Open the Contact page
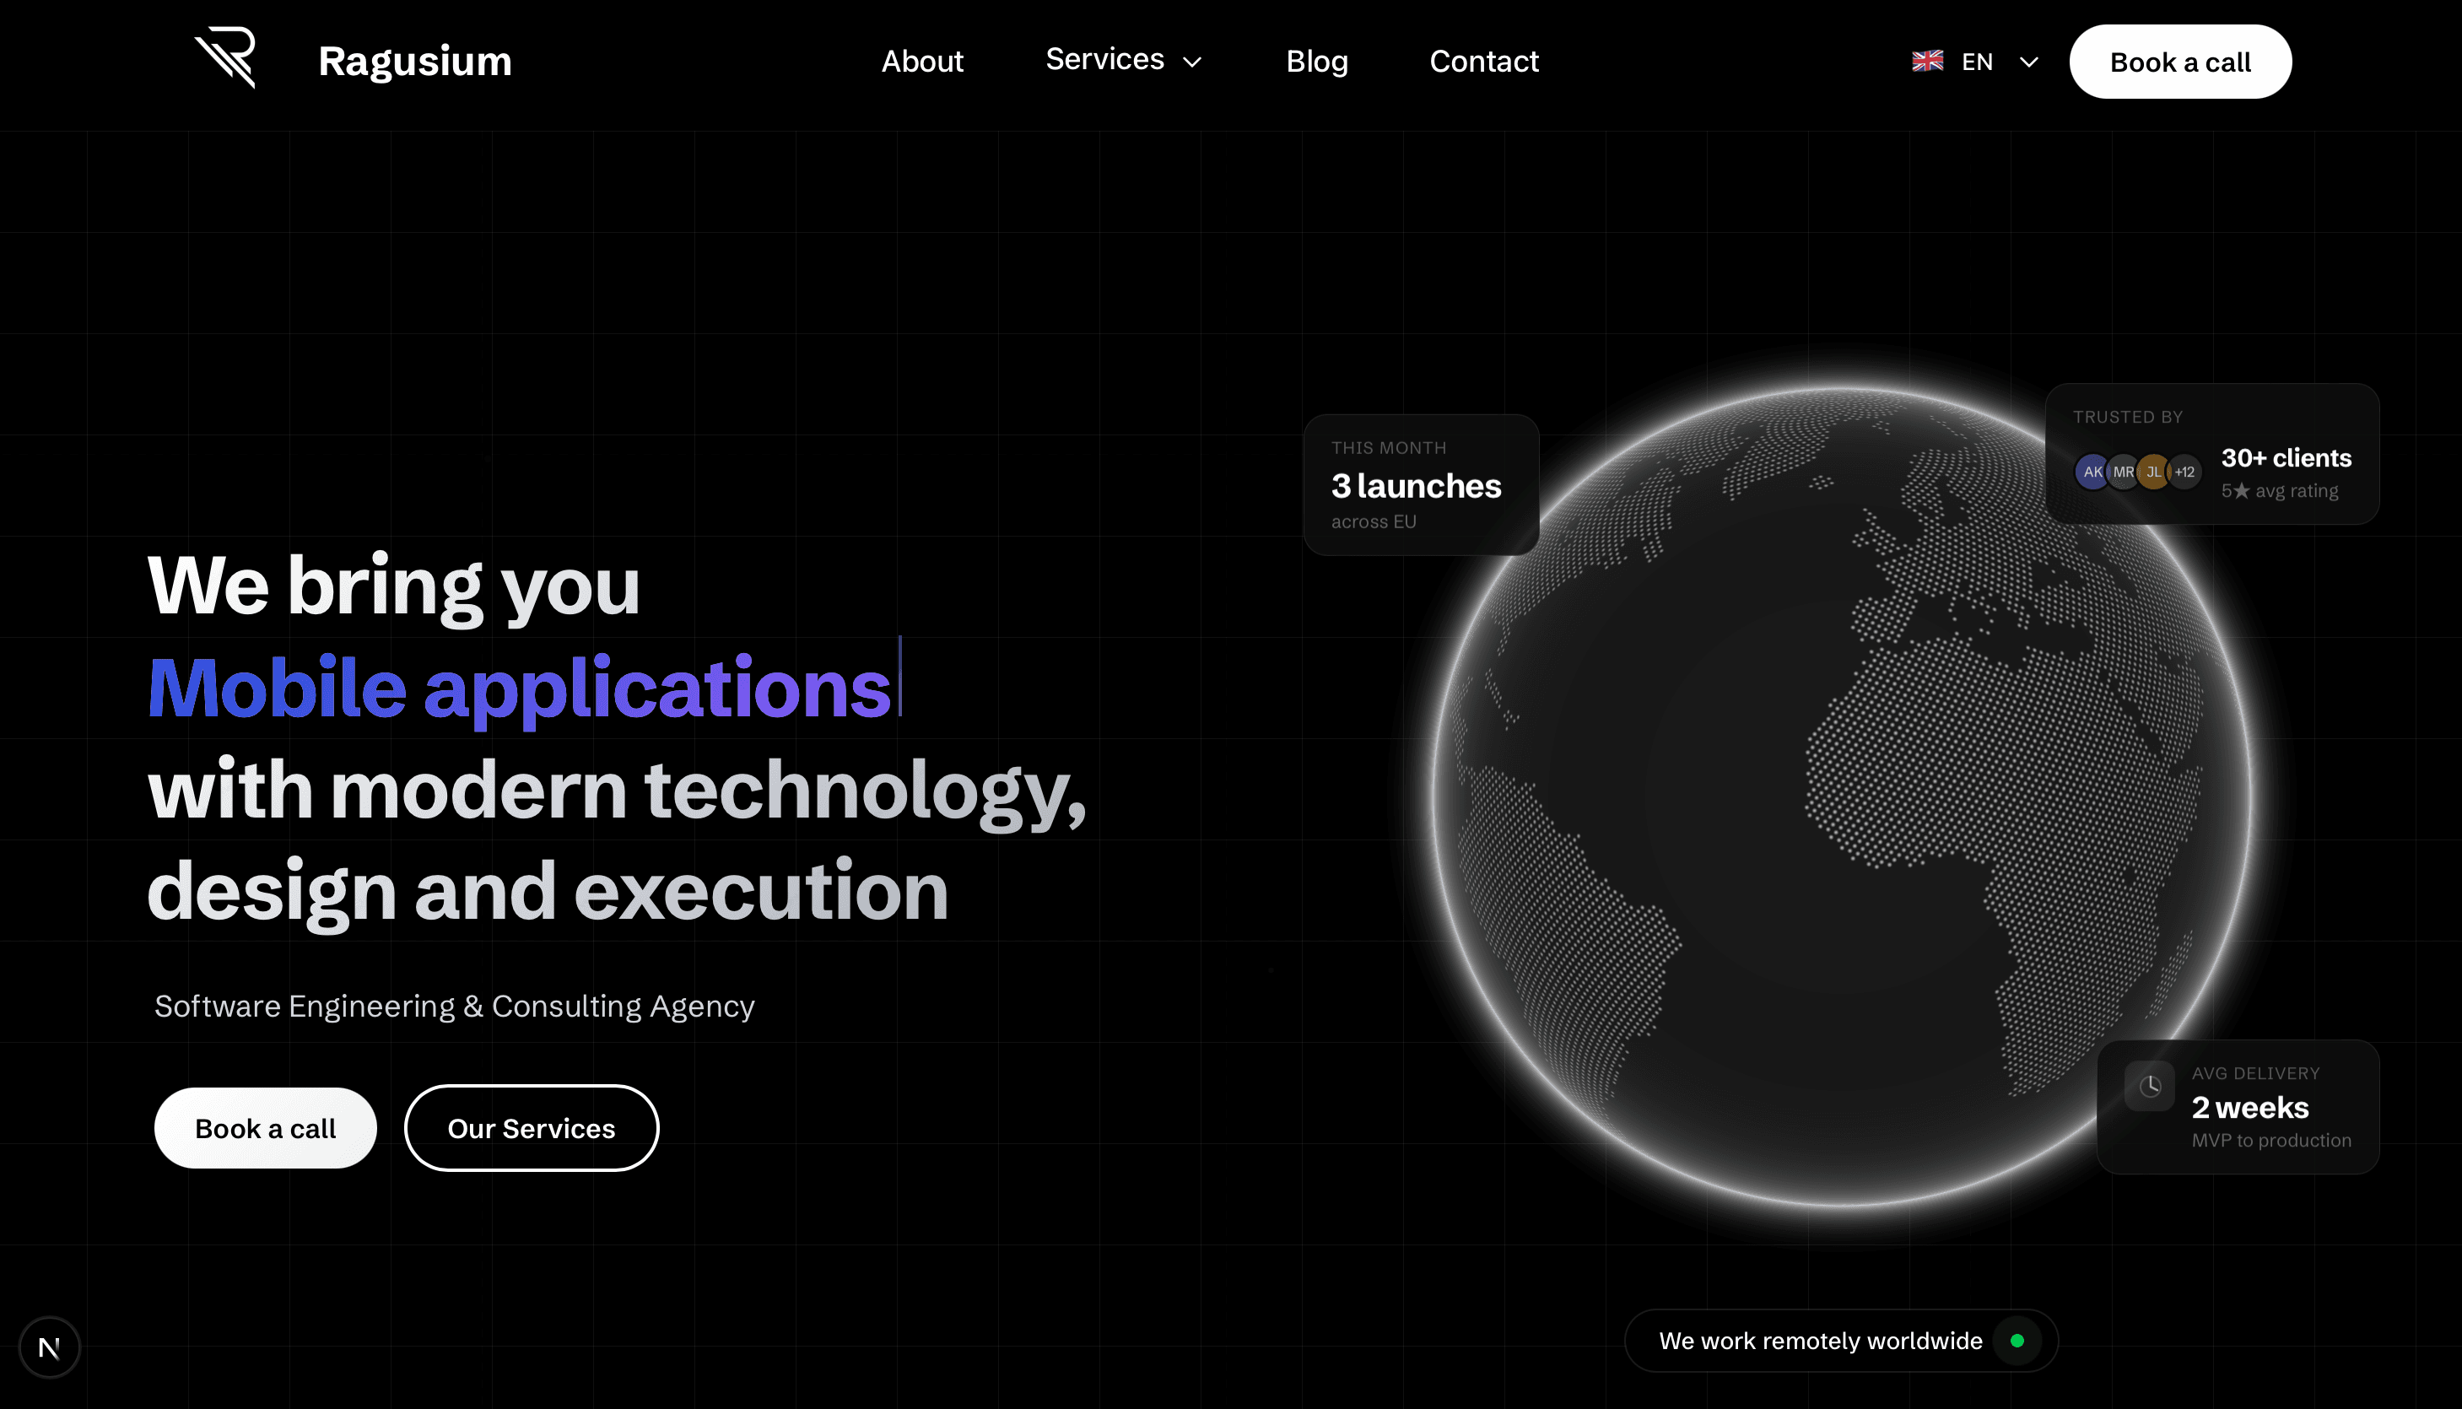Image resolution: width=2462 pixels, height=1409 pixels. 1485,62
